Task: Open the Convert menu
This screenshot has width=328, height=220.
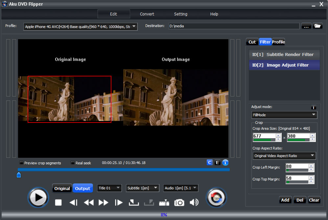Action: click(147, 14)
